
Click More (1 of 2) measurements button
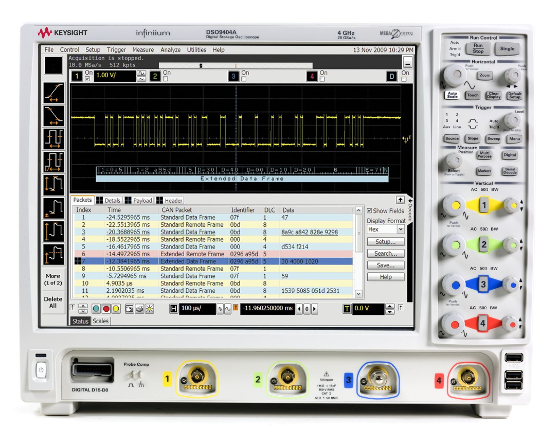point(53,279)
